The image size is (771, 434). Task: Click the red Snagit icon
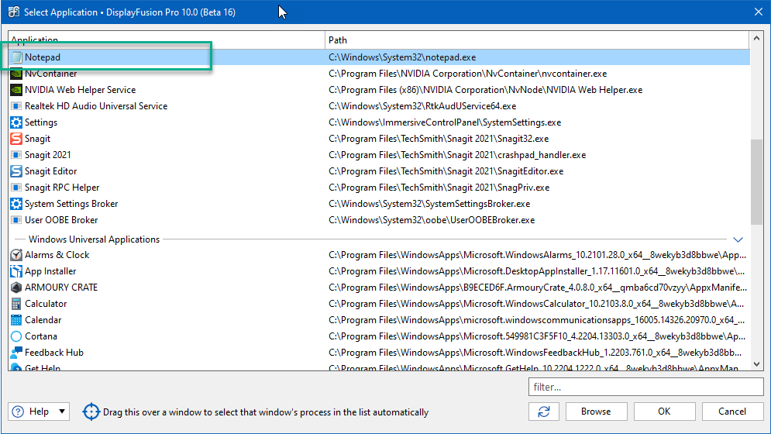click(x=16, y=138)
